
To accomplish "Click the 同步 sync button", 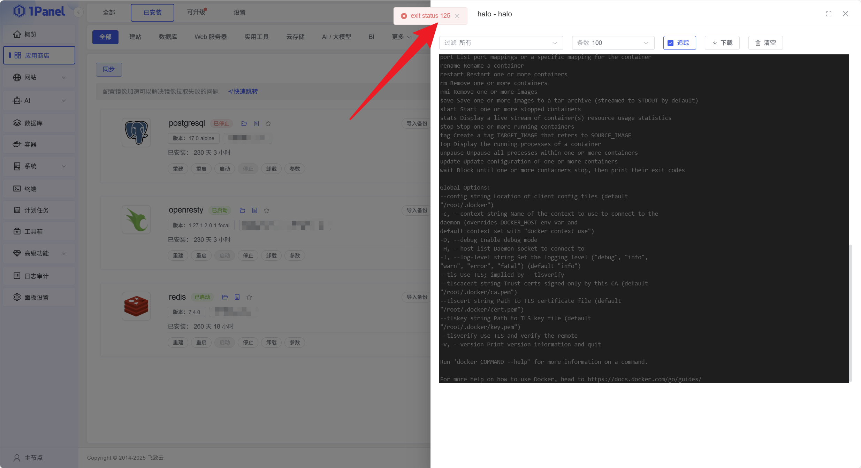I will click(109, 69).
